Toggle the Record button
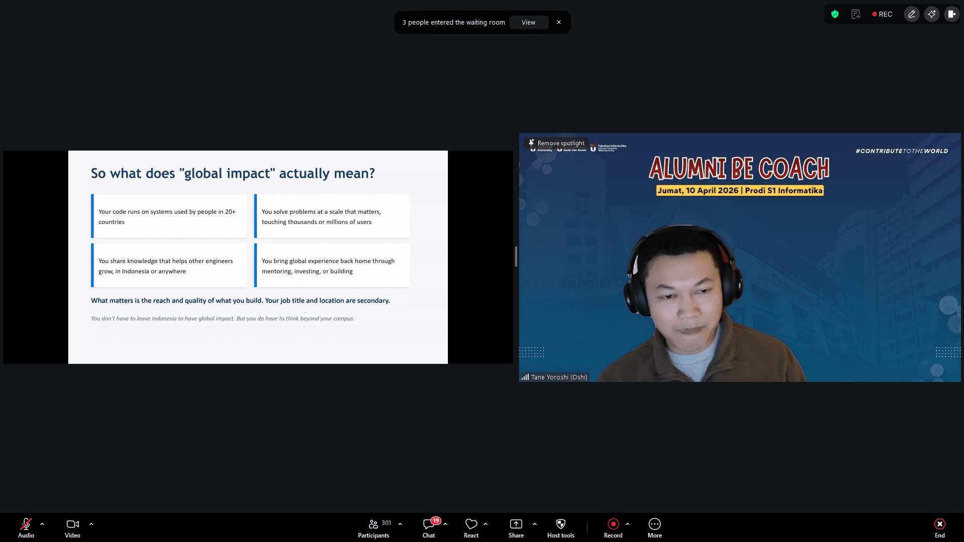The height and width of the screenshot is (542, 964). pos(613,527)
